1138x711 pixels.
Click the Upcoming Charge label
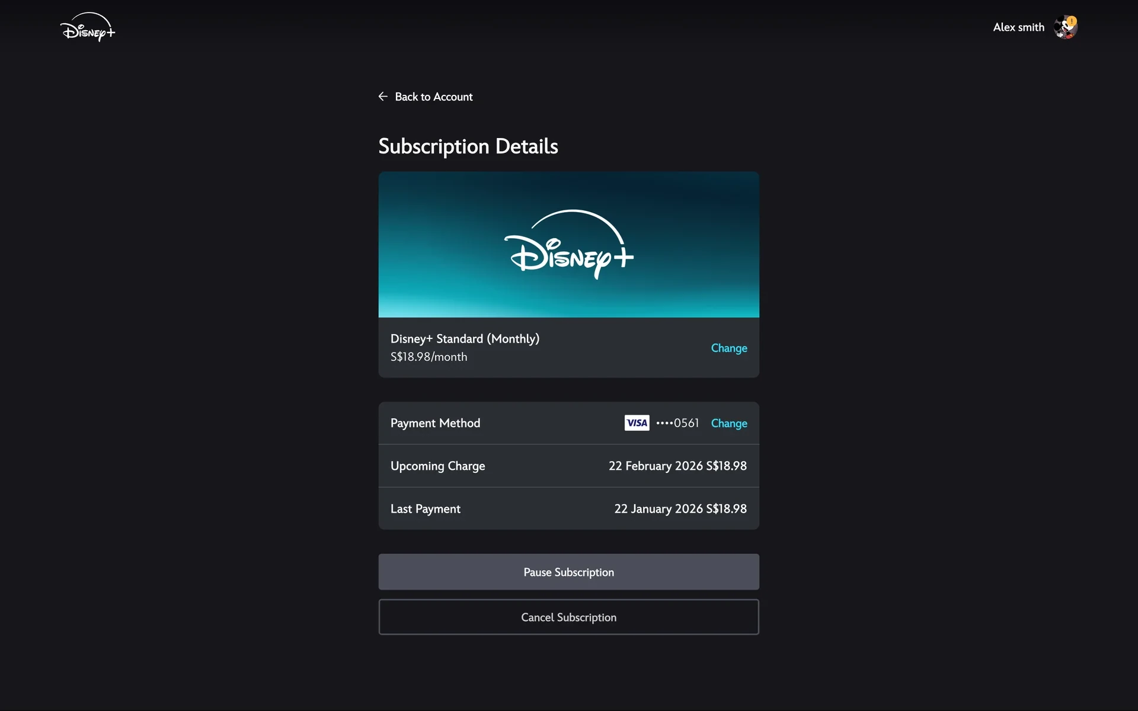437,466
